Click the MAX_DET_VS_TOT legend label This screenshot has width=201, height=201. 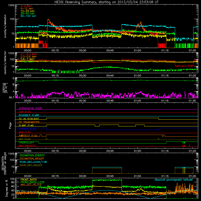31,185
